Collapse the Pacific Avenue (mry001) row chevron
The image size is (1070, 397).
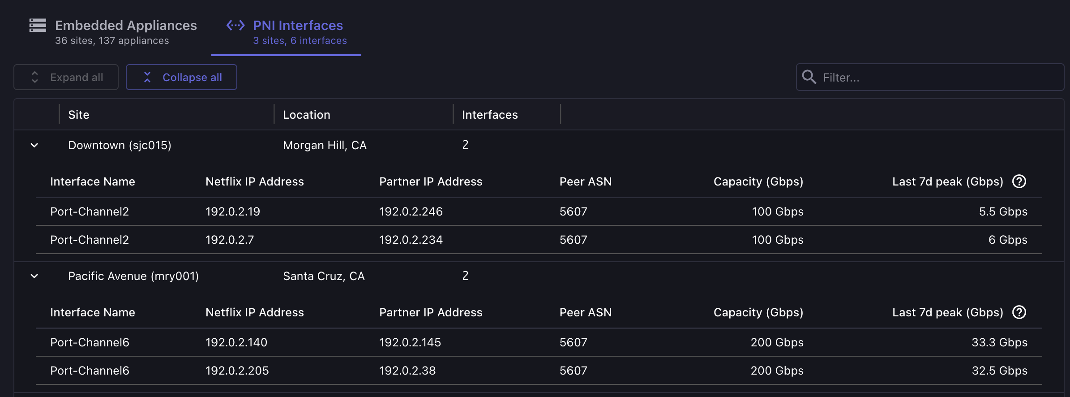tap(34, 276)
